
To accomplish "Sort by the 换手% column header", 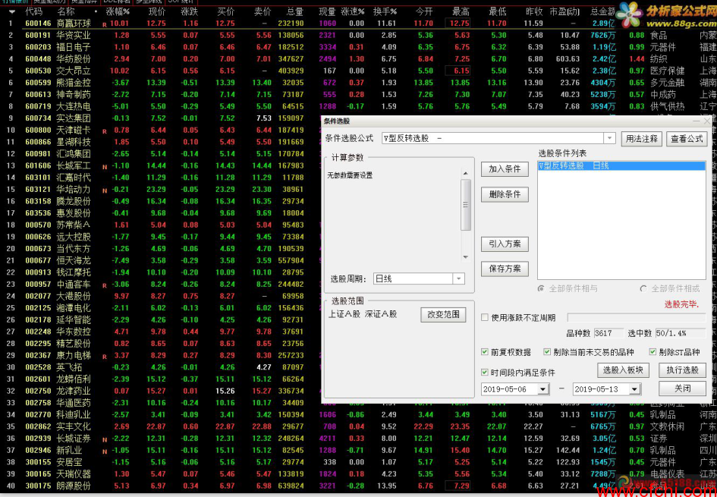I will point(385,11).
